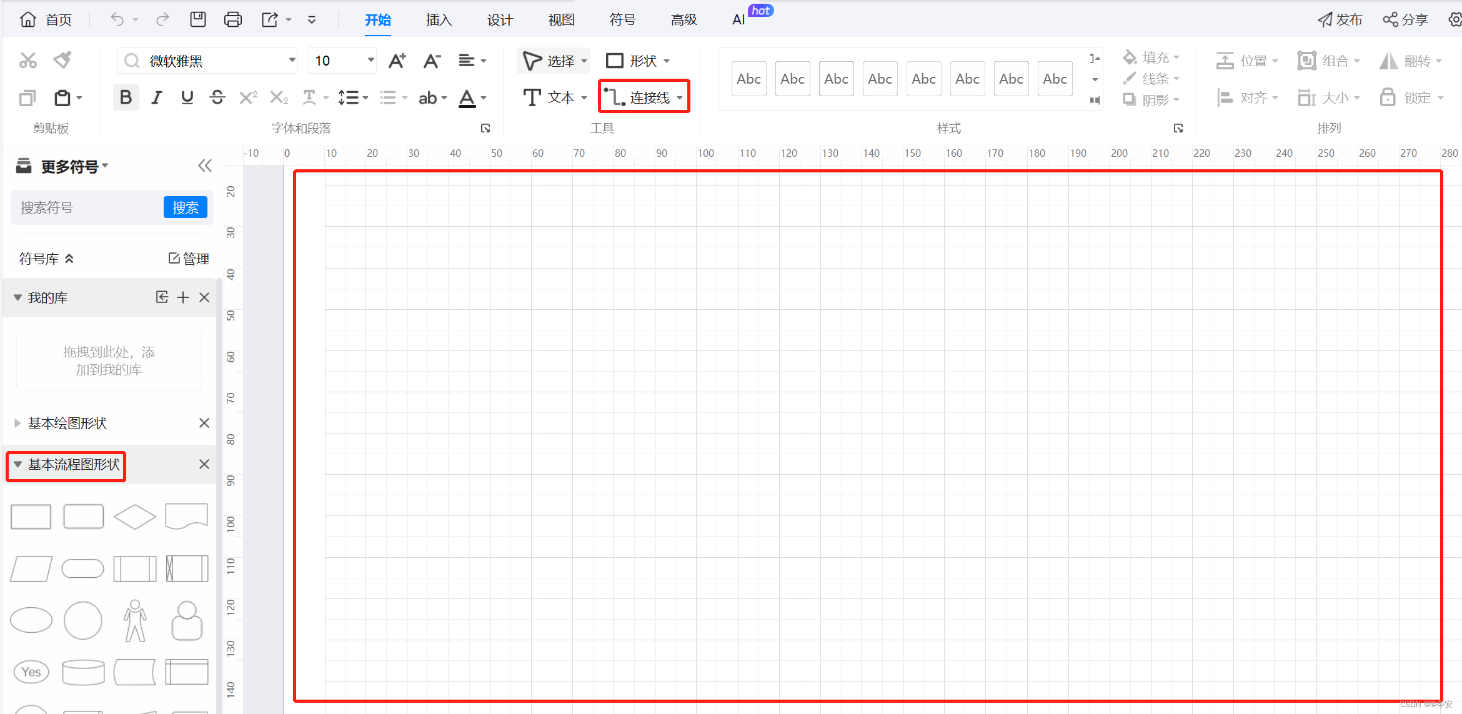Add a new library with plus icon
This screenshot has height=714, width=1462.
(183, 298)
